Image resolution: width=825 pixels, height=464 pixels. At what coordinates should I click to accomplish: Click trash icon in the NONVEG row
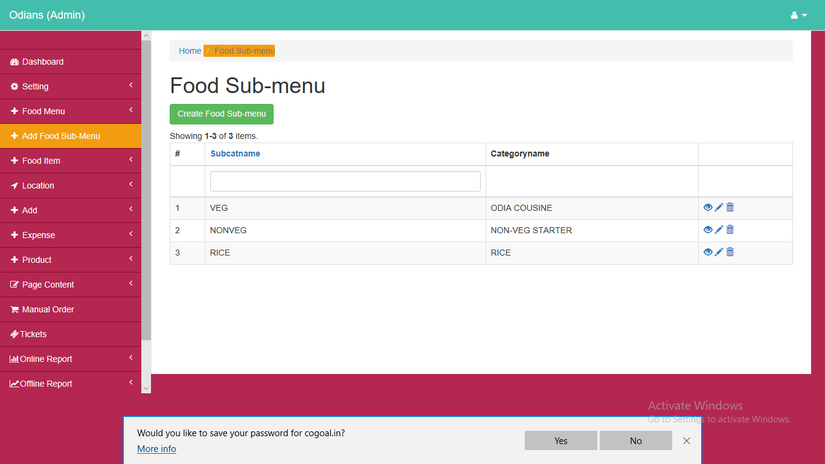coord(730,230)
